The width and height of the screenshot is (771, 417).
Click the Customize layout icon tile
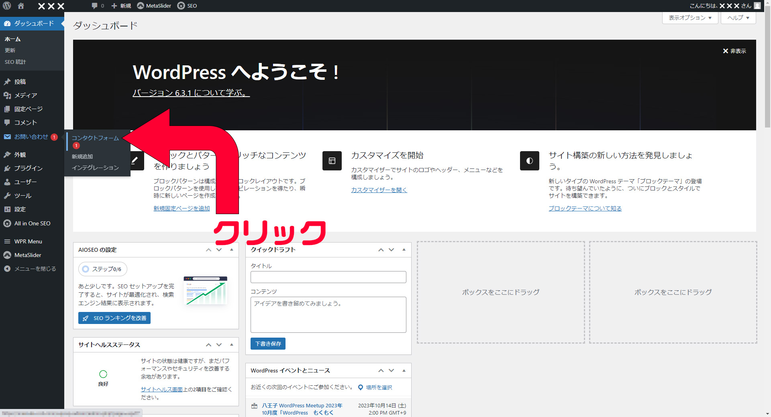pyautogui.click(x=332, y=161)
